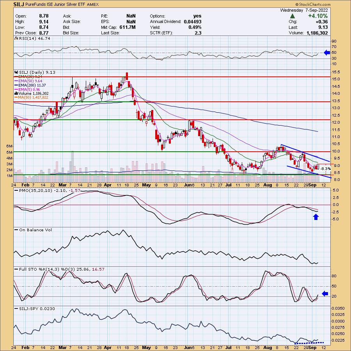Click the P/E value NaN
The height and width of the screenshot is (351, 351).
pos(131,16)
